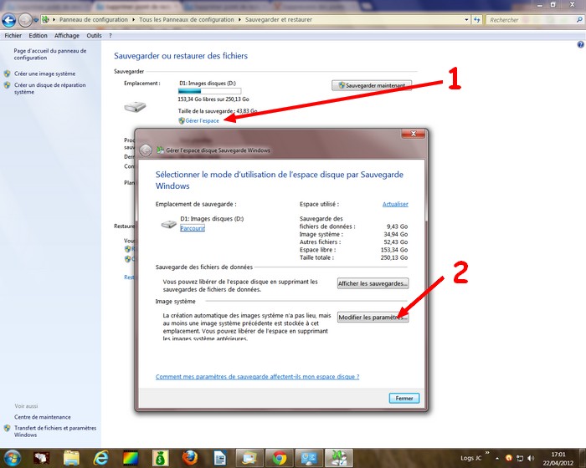Click the drive icon in dialog
This screenshot has width=586, height=468.
point(168,224)
